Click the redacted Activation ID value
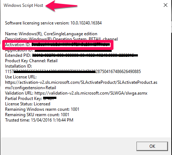This screenshot has height=155, width=172. point(71,45)
